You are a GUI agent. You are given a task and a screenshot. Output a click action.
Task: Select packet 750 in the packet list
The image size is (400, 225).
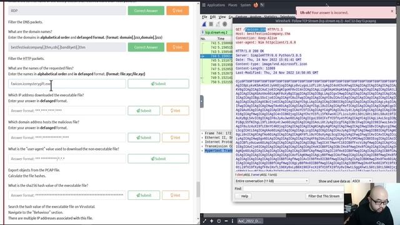pyautogui.click(x=217, y=82)
